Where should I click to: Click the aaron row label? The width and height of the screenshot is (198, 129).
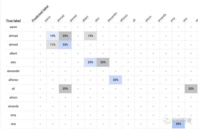[13, 27]
